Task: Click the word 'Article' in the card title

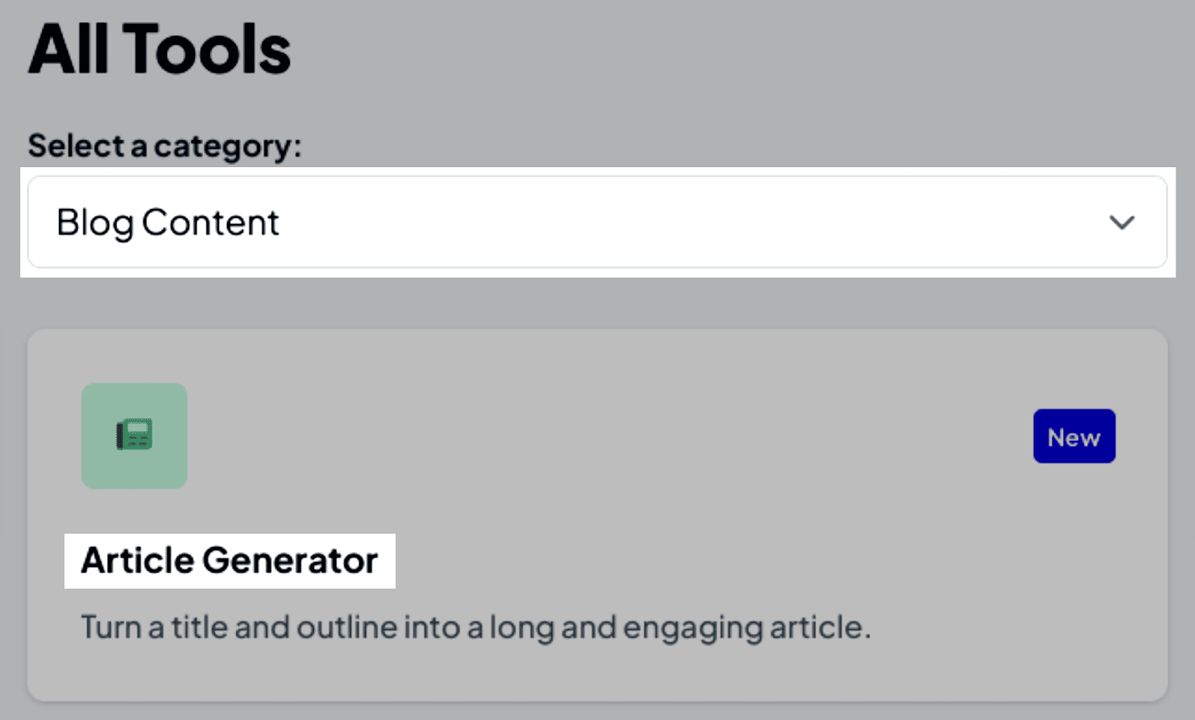Action: coord(137,561)
